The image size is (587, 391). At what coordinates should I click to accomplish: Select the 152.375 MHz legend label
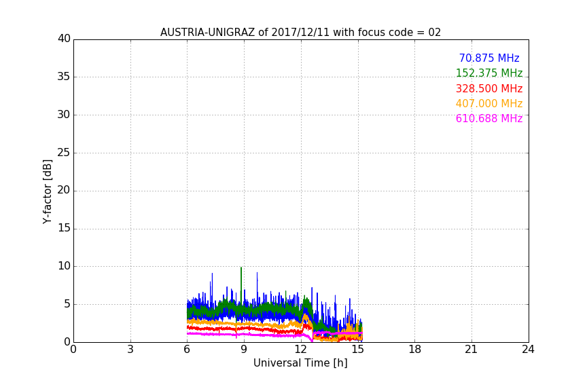(489, 73)
